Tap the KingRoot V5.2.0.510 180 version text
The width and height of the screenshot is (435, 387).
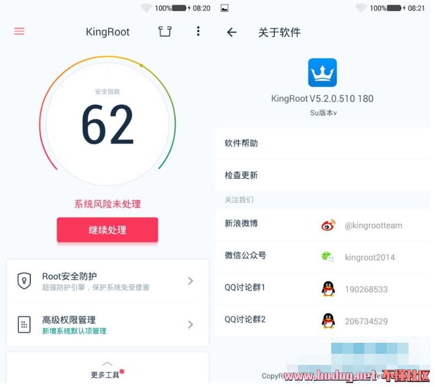pos(322,98)
